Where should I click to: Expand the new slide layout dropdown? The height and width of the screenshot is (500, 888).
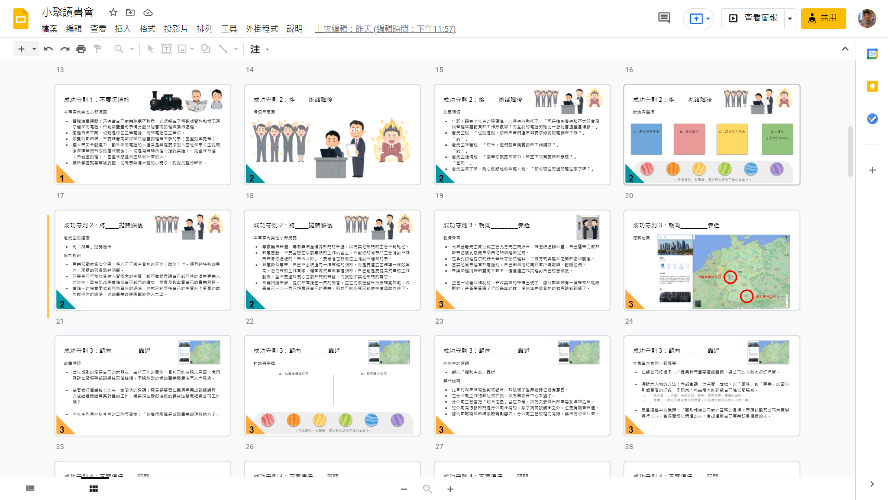[34, 49]
